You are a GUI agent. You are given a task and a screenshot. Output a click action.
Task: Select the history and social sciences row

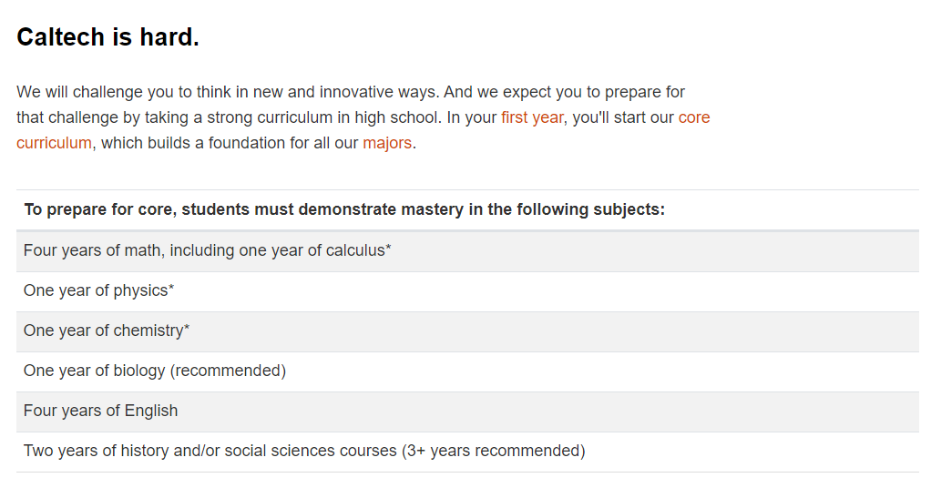coord(467,452)
